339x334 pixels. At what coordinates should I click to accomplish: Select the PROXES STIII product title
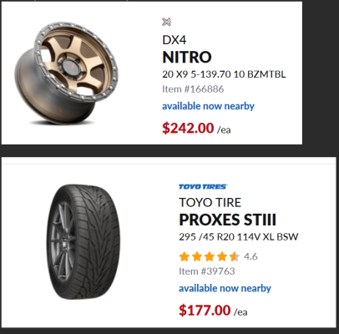(227, 220)
